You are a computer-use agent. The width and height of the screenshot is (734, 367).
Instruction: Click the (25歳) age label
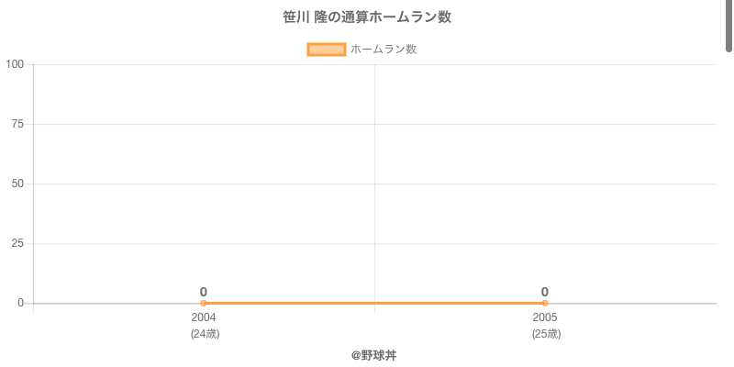coord(546,334)
